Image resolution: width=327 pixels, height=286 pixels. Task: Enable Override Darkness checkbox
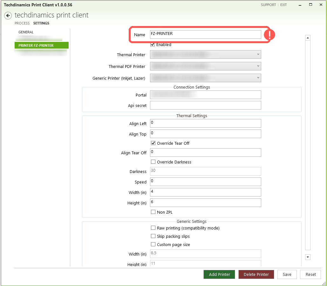click(x=153, y=162)
